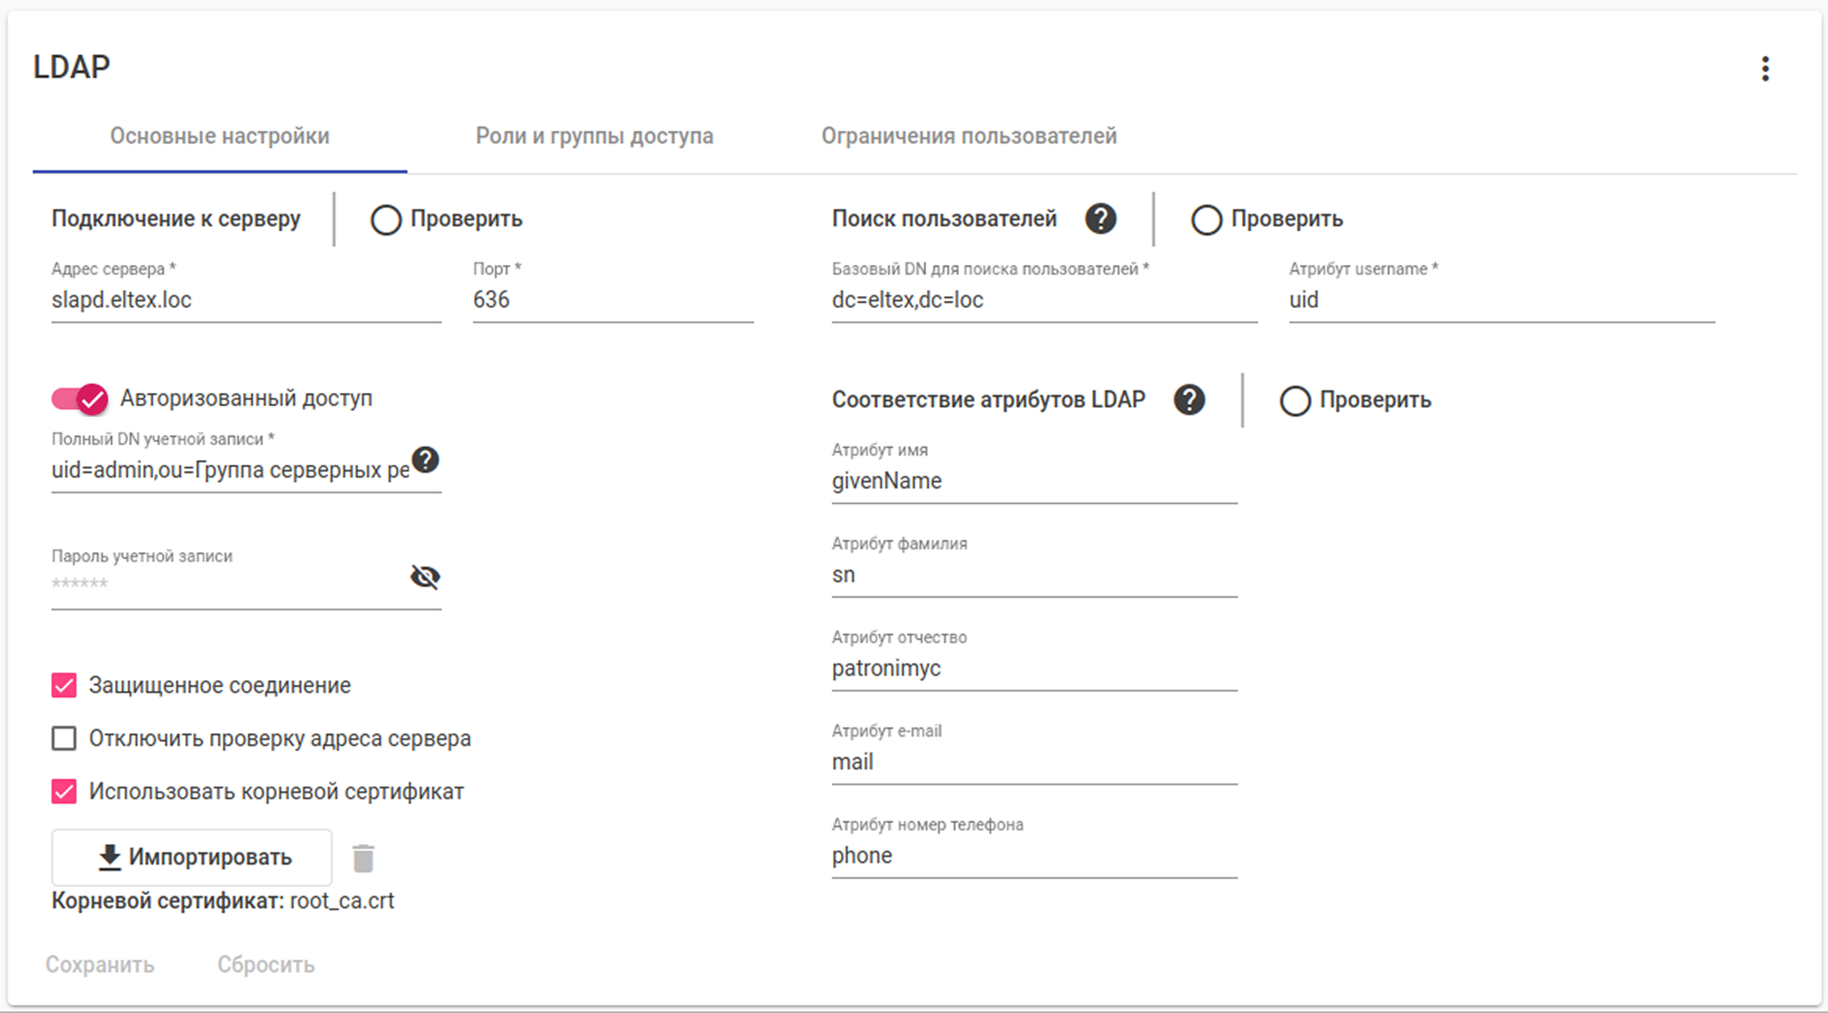Switch to Роли и группы доступа tab
The height and width of the screenshot is (1013, 1828).
(x=594, y=135)
